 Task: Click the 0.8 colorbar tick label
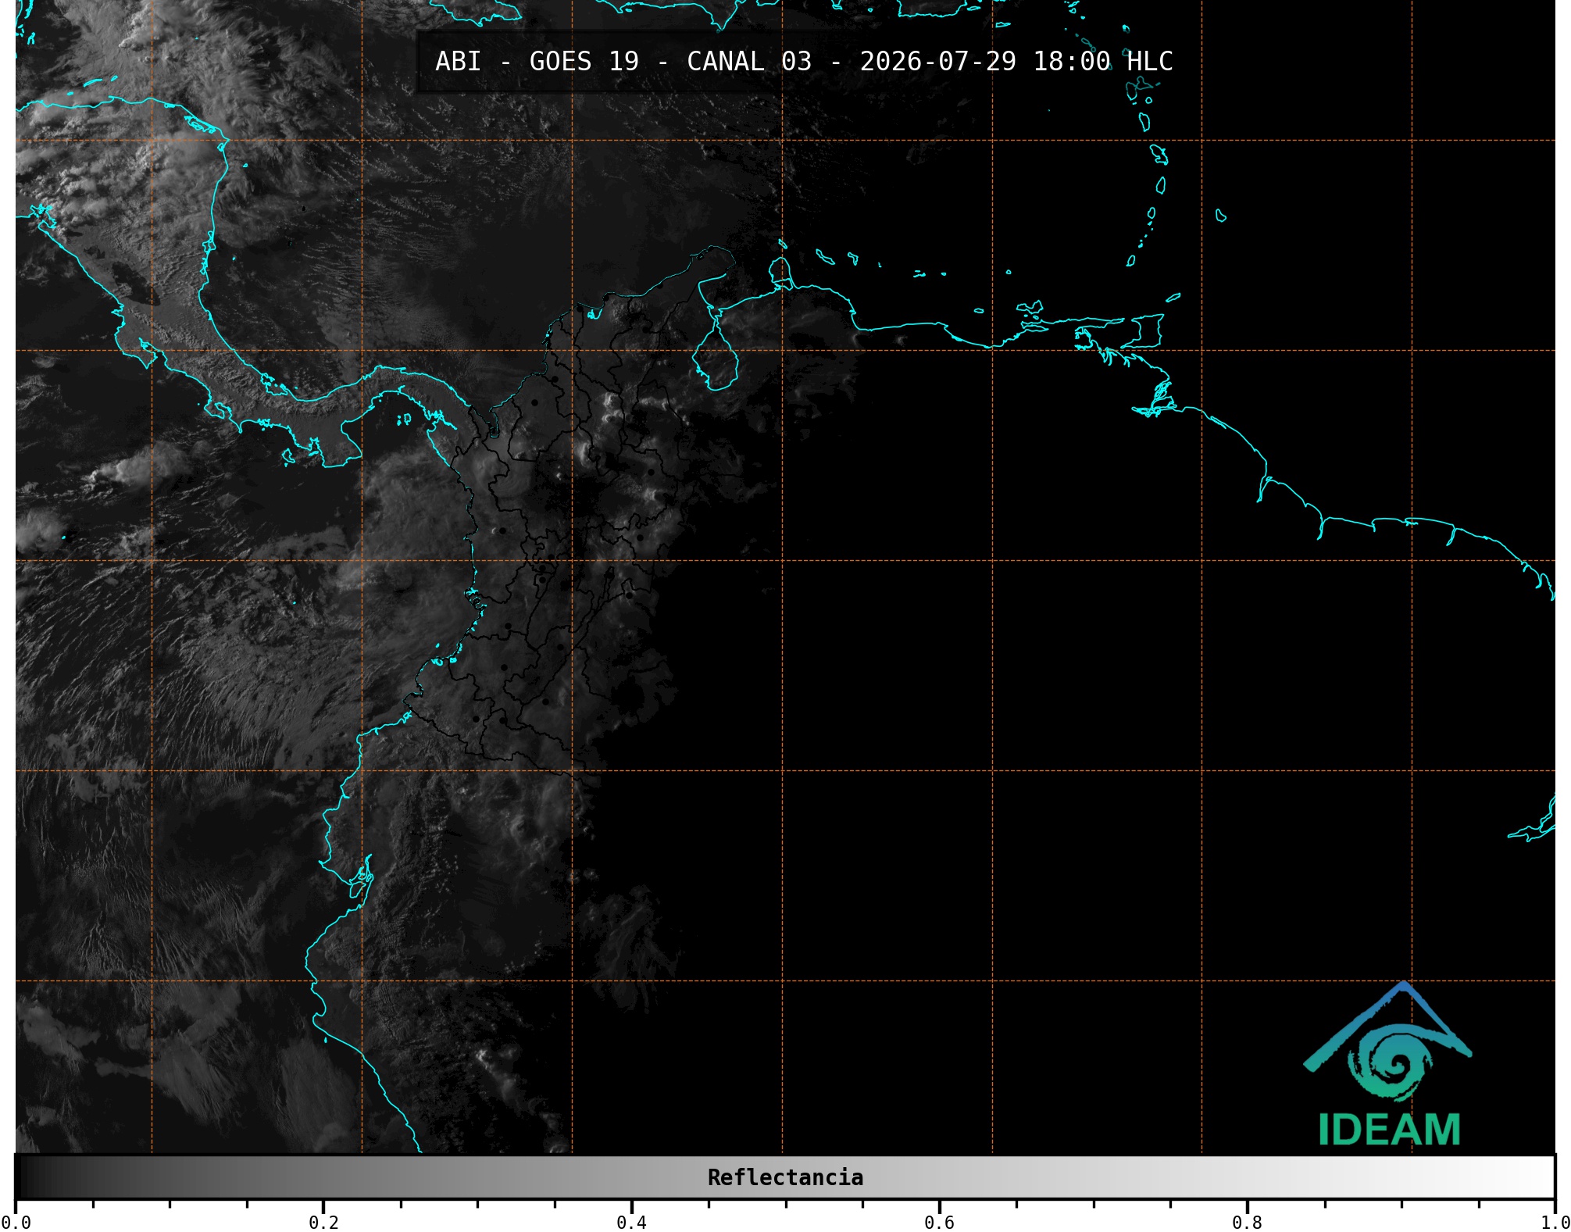pos(1247,1222)
